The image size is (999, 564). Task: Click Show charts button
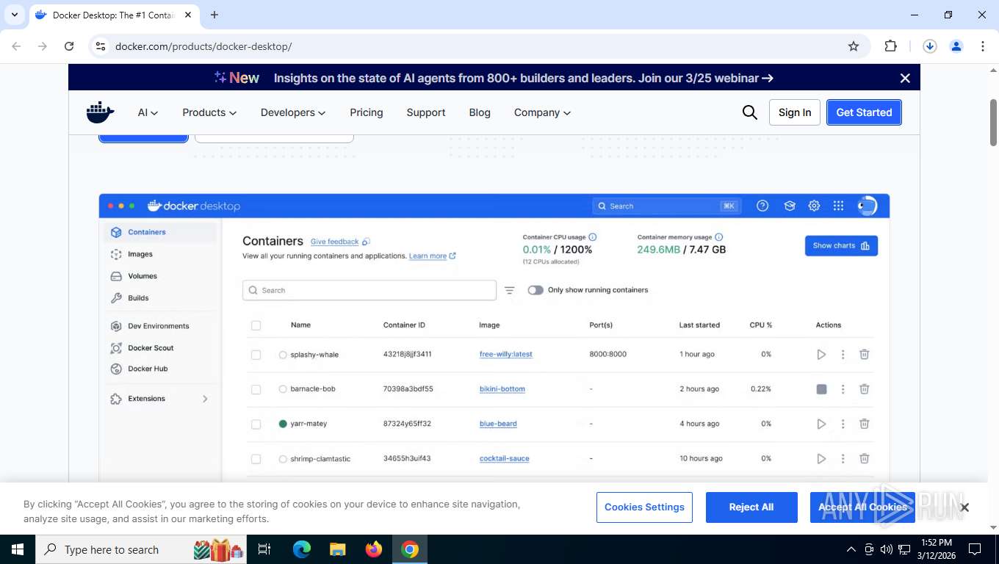[841, 246]
